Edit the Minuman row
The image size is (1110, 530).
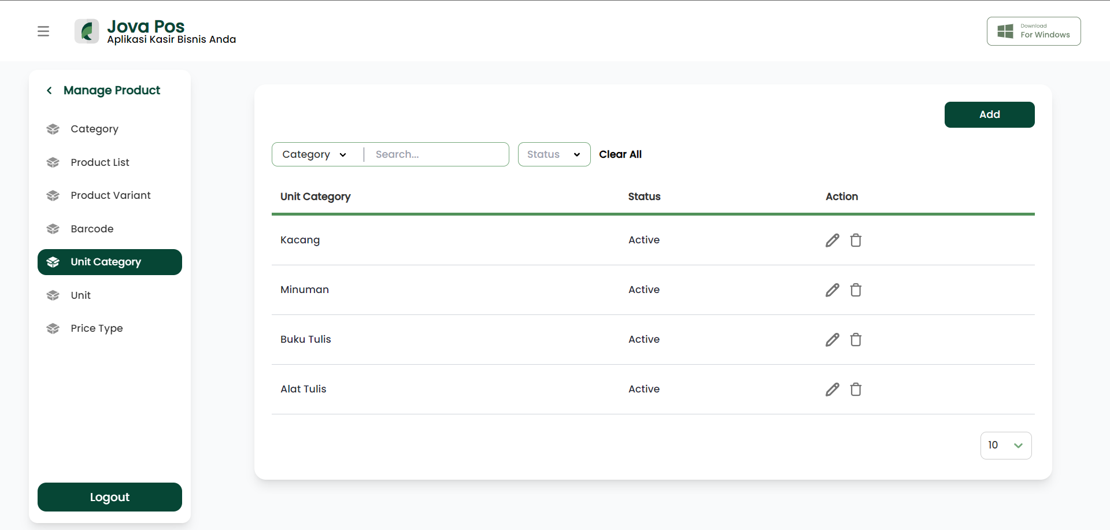click(832, 290)
